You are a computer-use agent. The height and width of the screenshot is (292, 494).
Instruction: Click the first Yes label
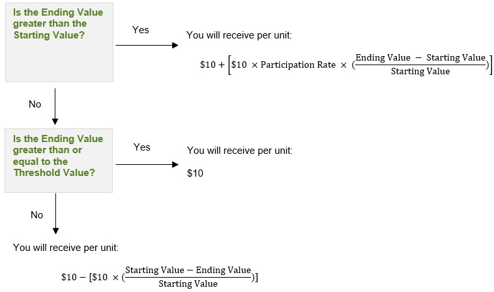point(141,30)
